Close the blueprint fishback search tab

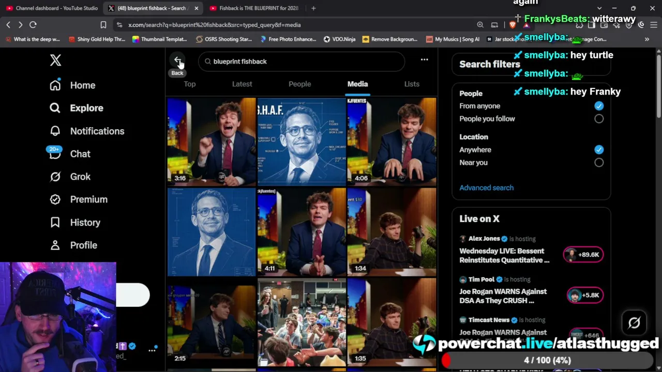coord(197,8)
